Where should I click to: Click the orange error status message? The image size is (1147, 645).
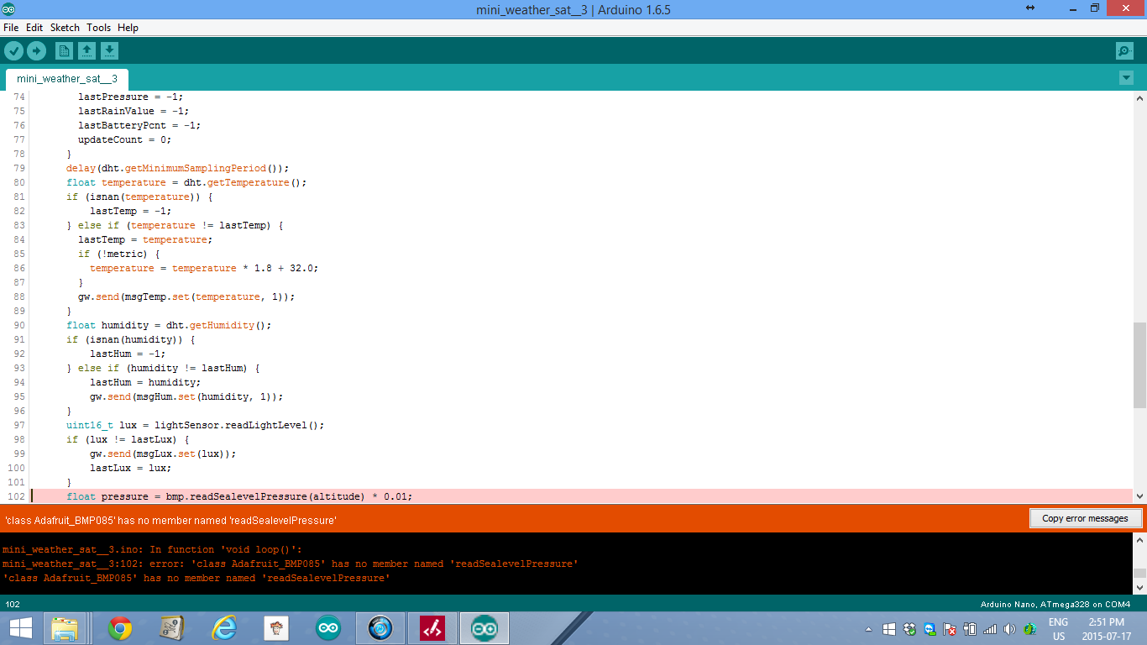tap(170, 521)
